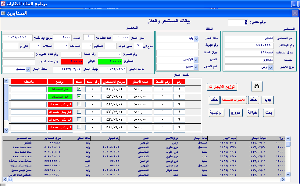Viewport: 300px width, 186px height.
Task: Close the المستأجرين form window
Action: point(295,13)
